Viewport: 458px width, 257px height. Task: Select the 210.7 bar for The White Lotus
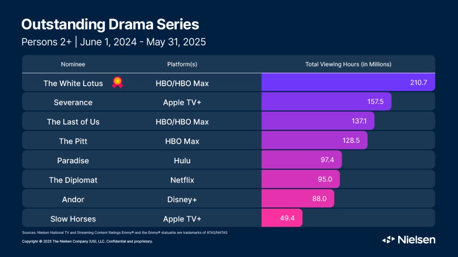tap(348, 83)
